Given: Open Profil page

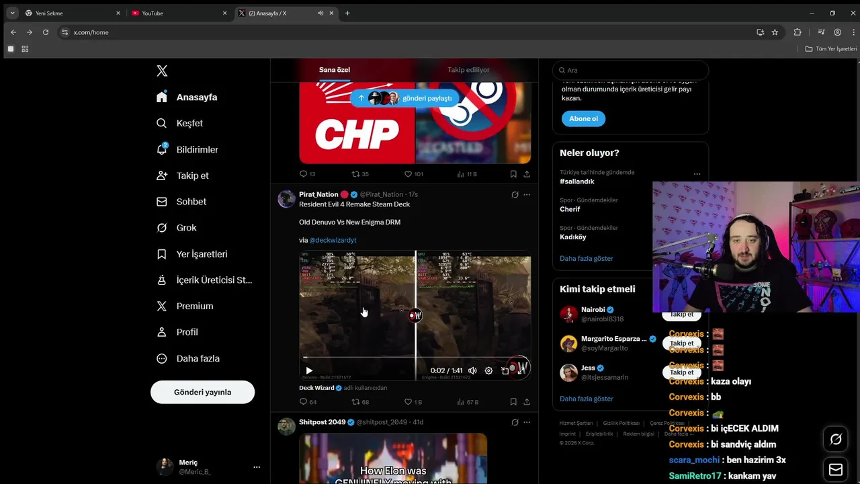Looking at the screenshot, I should pyautogui.click(x=177, y=332).
